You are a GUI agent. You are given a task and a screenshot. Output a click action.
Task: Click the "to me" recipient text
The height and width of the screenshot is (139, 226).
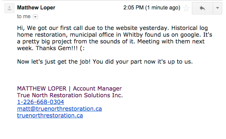coord(24,16)
